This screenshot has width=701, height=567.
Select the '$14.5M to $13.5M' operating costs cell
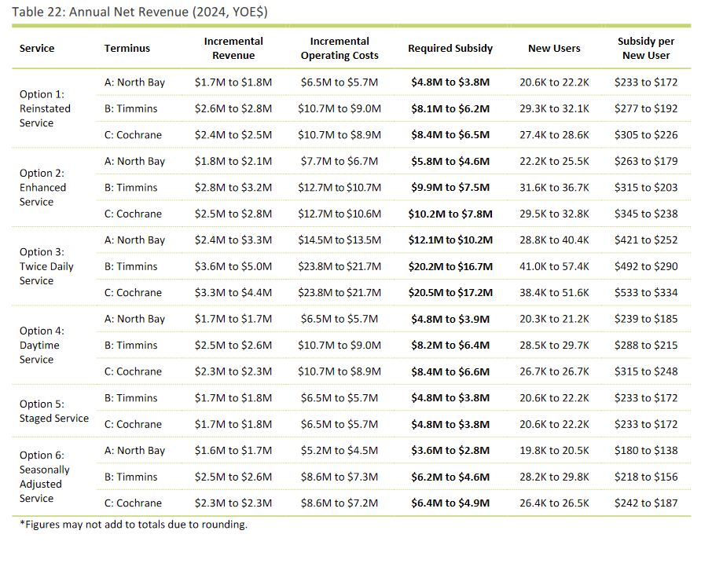(x=339, y=240)
